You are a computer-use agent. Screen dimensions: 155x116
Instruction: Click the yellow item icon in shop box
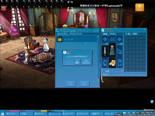[x=59, y=39]
